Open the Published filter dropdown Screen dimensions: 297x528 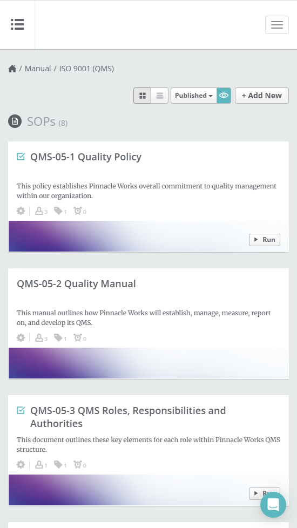pos(194,96)
